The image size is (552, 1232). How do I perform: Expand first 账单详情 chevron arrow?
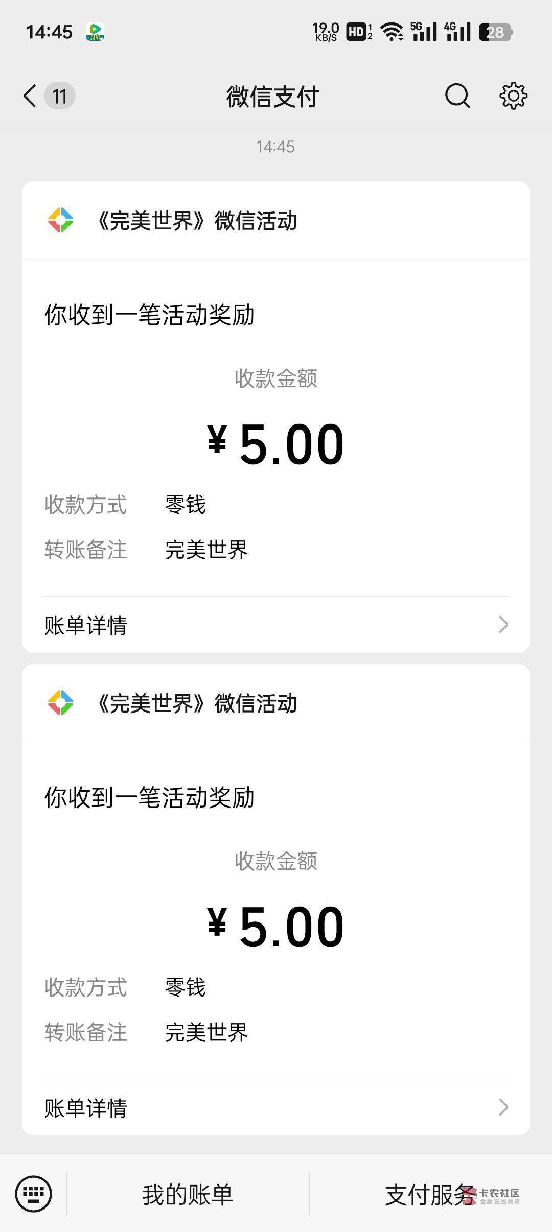[503, 624]
